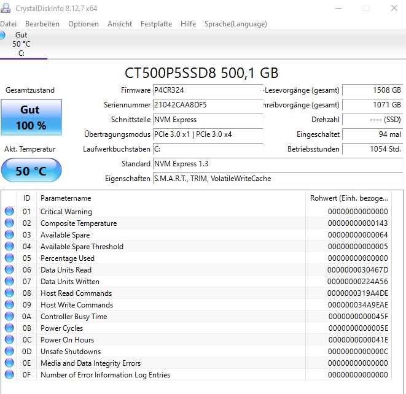Click the Error Information Log Entries orb

(9, 374)
